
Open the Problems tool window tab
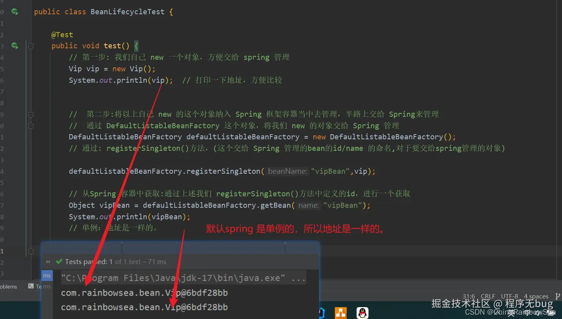[x=8, y=287]
